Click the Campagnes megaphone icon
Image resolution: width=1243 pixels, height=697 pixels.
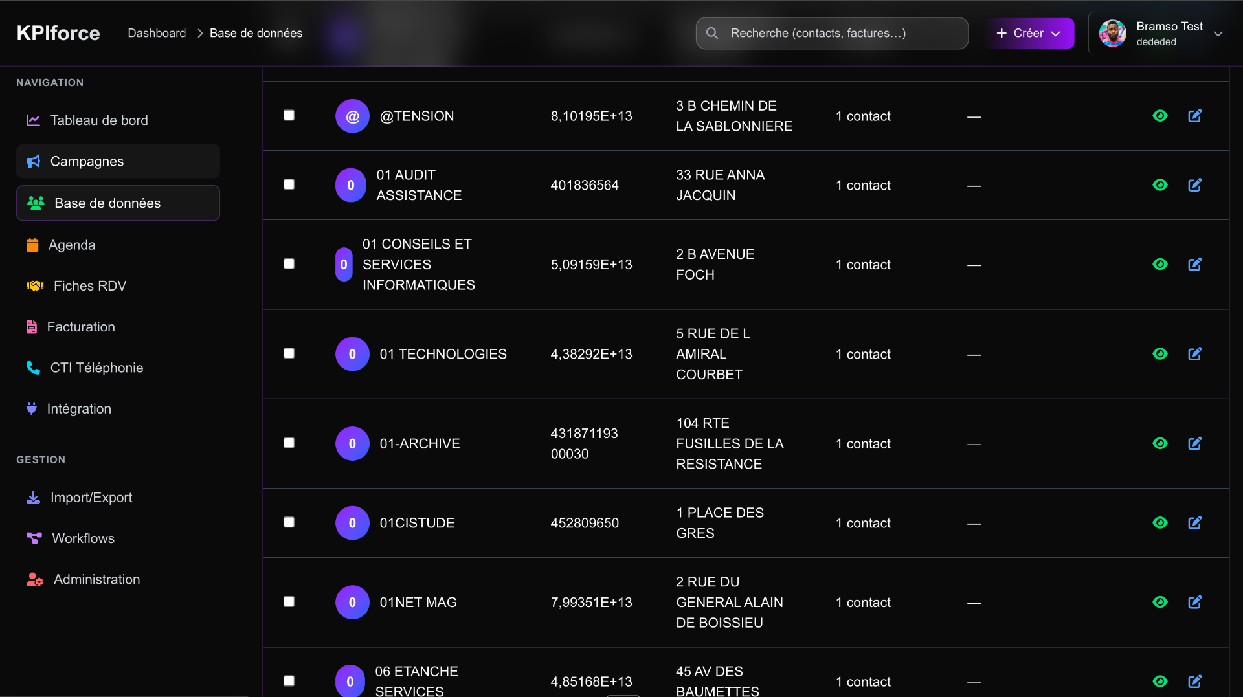[33, 161]
